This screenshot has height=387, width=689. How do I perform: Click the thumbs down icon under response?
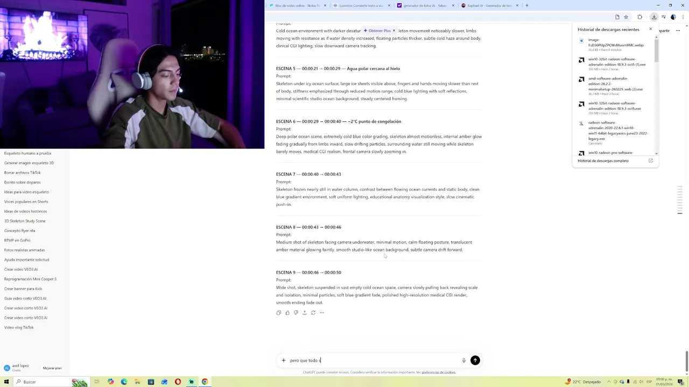click(x=296, y=312)
